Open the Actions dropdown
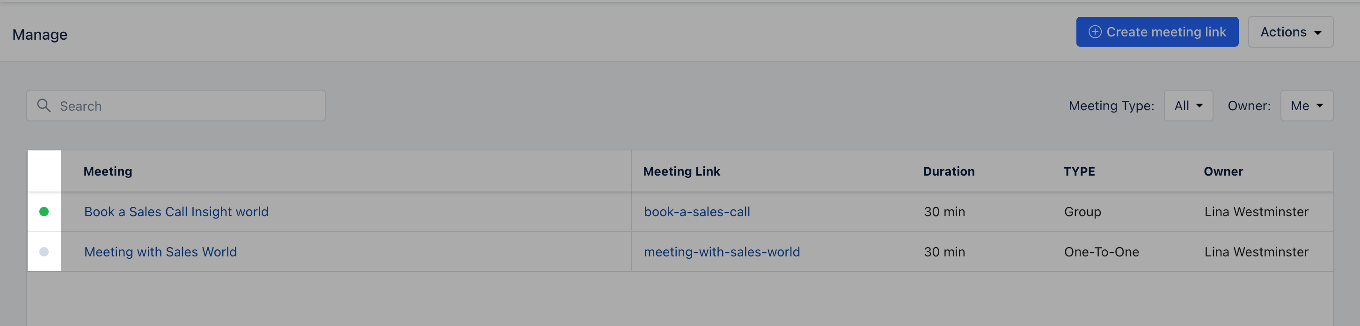The width and height of the screenshot is (1360, 326). (1290, 32)
